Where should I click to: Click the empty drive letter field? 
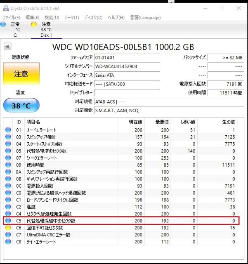127,92
